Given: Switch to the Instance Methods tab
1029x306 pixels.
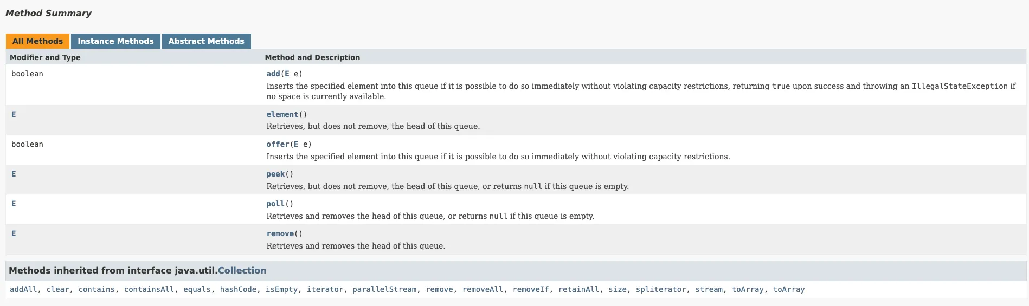Looking at the screenshot, I should click(x=115, y=41).
